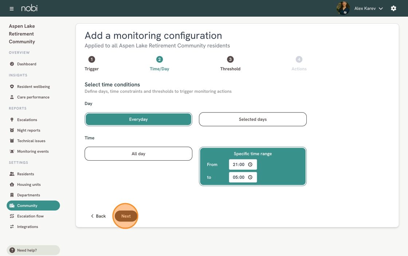This screenshot has width=408, height=256.
Task: Click Aspen Lake Retirement Community title
Action: (x=22, y=34)
